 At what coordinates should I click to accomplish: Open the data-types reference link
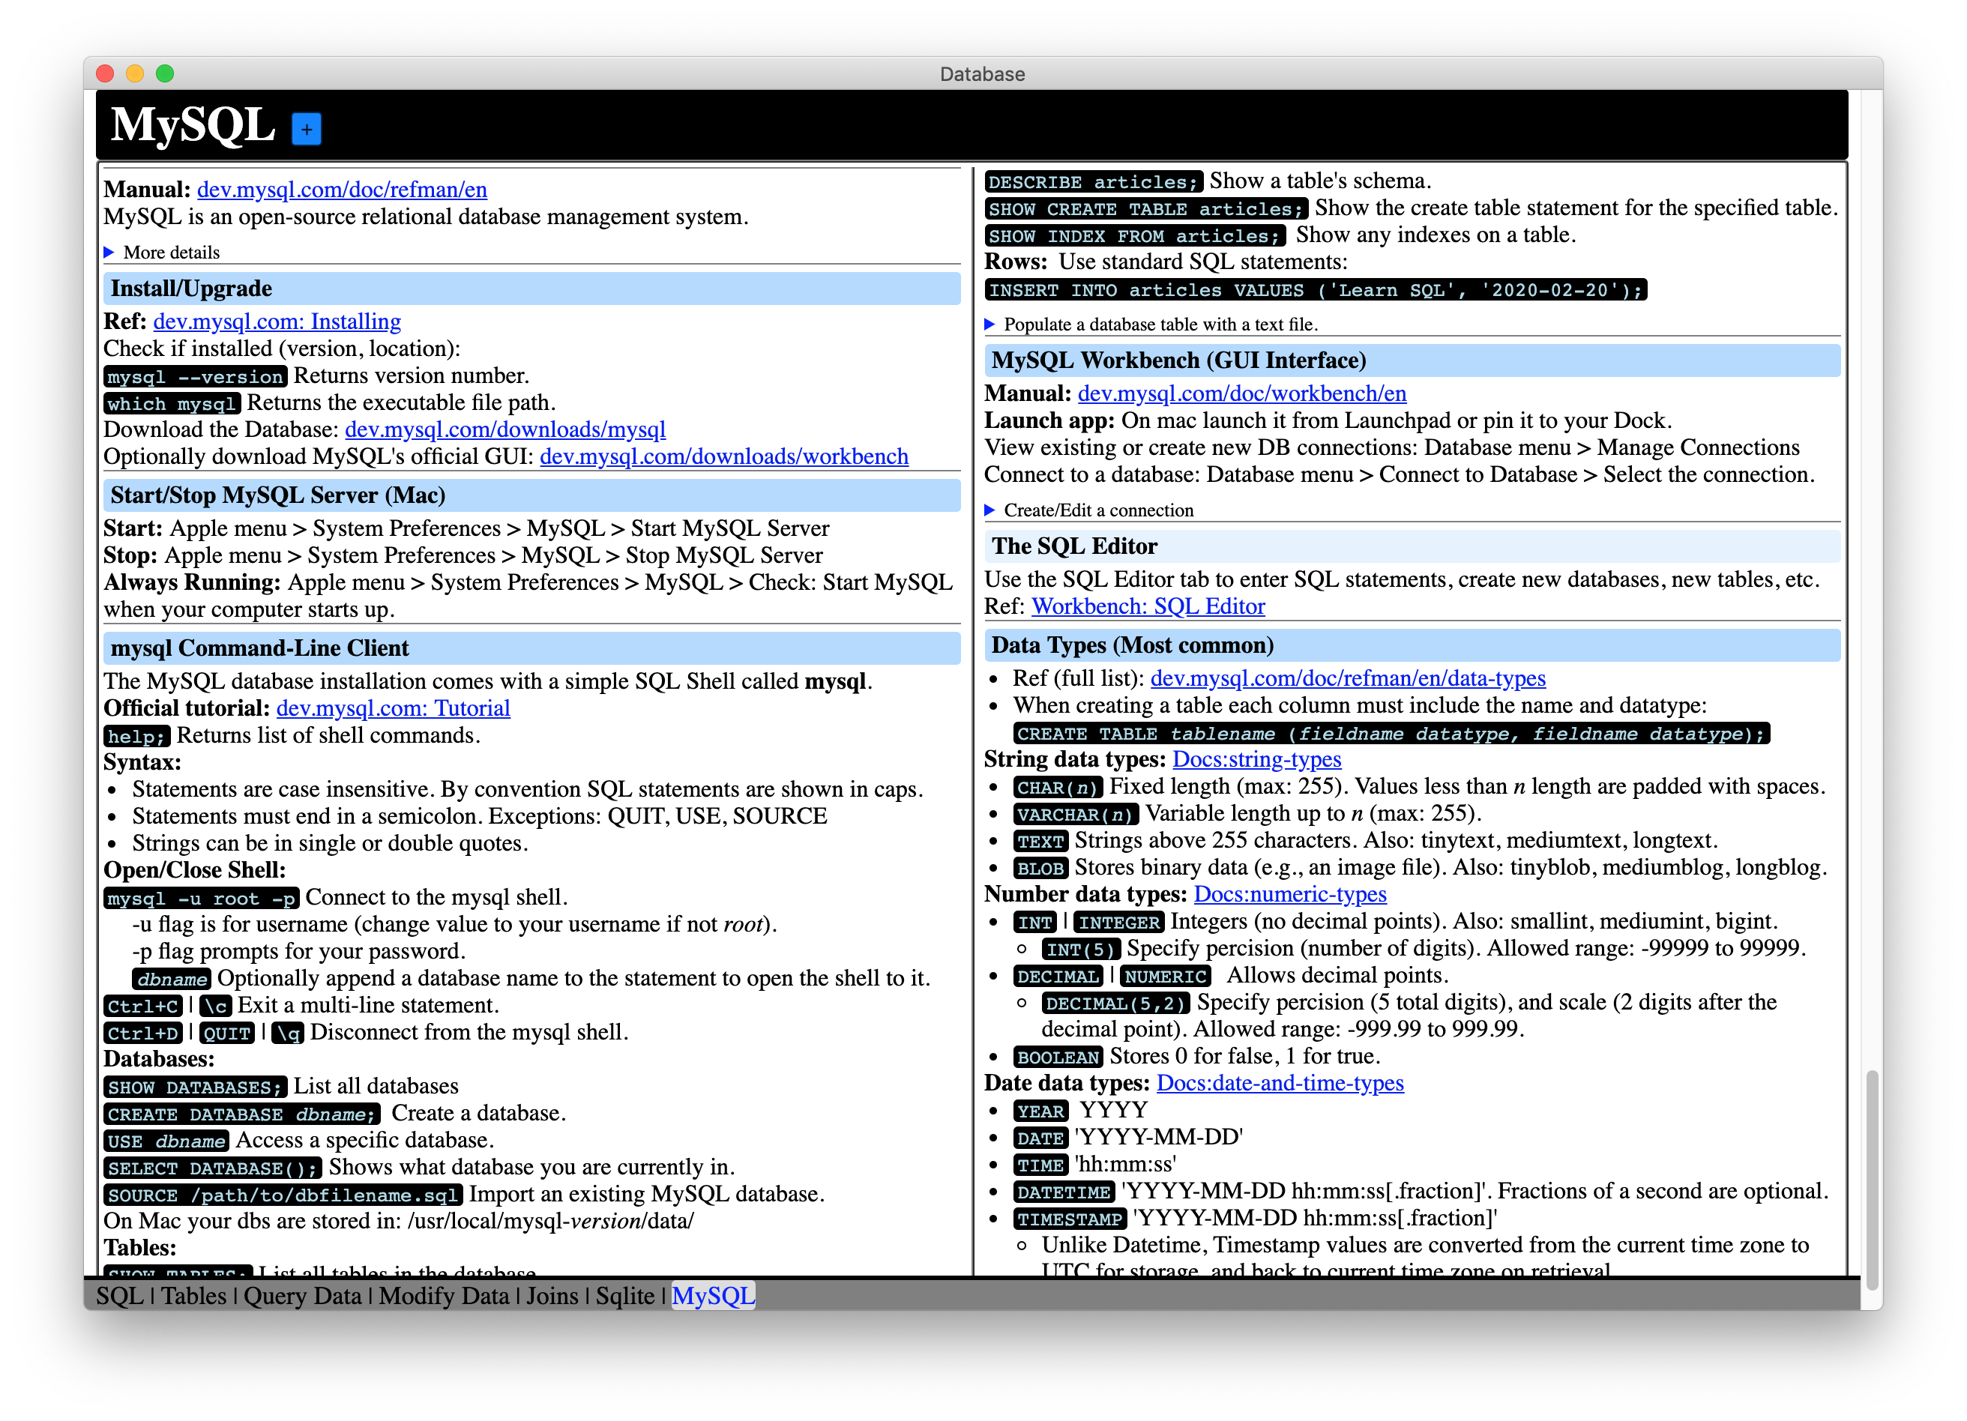point(1348,678)
